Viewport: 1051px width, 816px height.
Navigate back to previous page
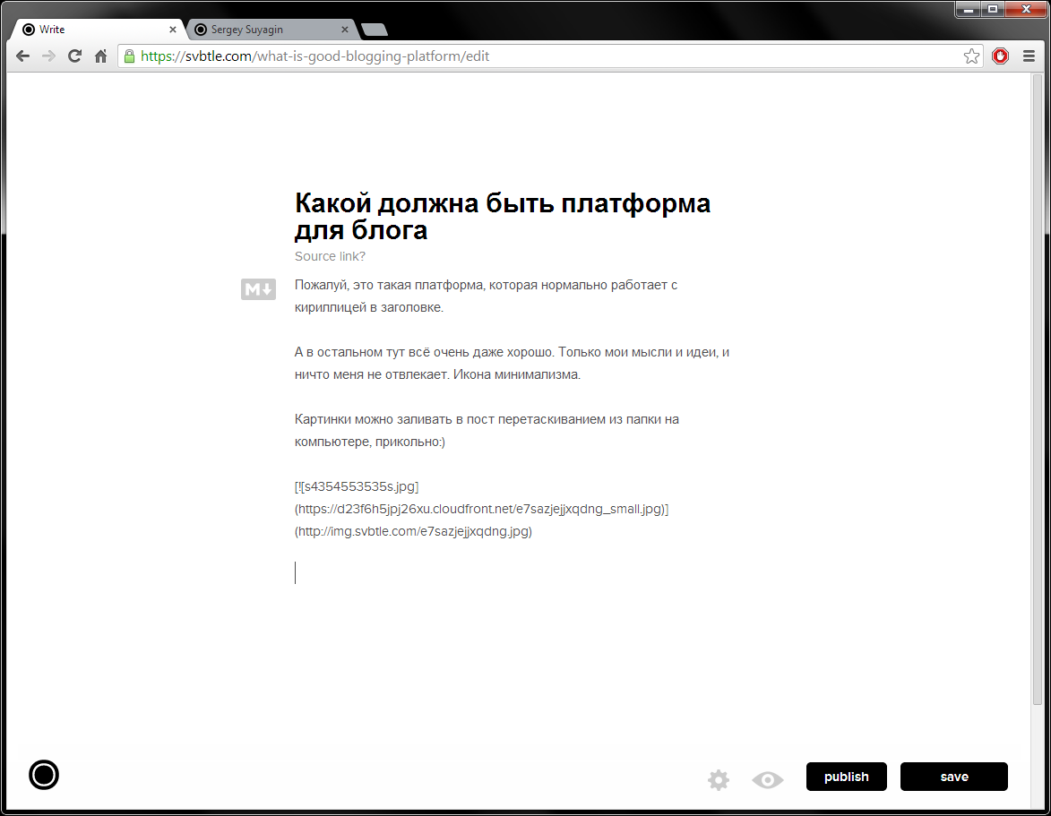pos(22,56)
